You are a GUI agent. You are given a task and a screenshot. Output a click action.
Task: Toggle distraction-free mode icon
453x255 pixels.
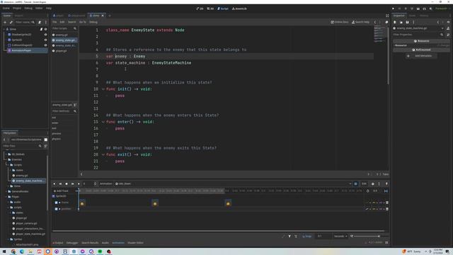tap(387, 16)
